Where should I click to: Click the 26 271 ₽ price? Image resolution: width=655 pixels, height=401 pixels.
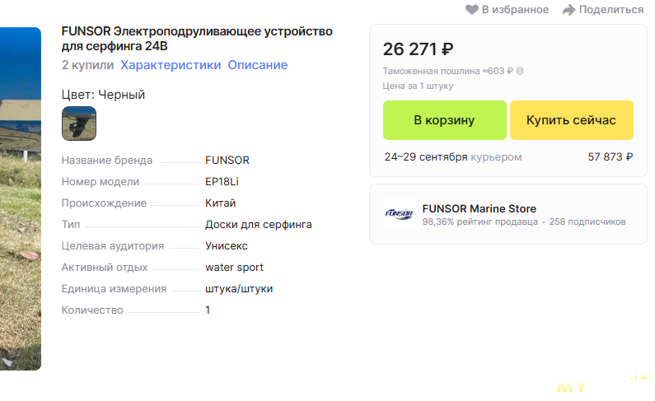419,49
